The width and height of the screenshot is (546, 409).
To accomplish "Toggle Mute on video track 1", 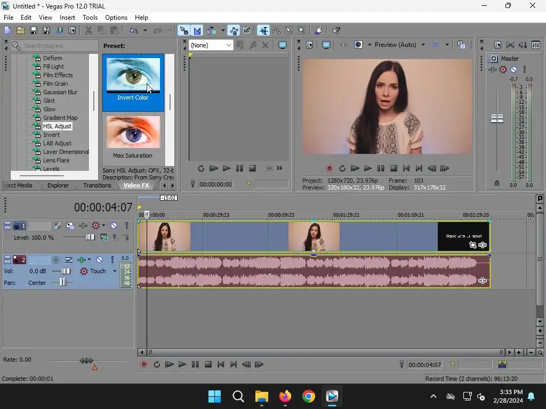I will (x=114, y=226).
